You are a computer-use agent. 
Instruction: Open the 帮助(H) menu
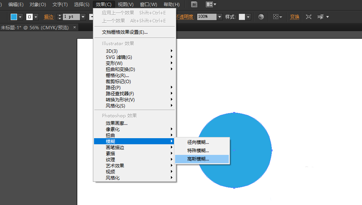point(171,5)
